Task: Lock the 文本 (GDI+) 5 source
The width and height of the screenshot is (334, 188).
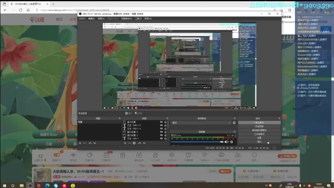Action: click(165, 125)
